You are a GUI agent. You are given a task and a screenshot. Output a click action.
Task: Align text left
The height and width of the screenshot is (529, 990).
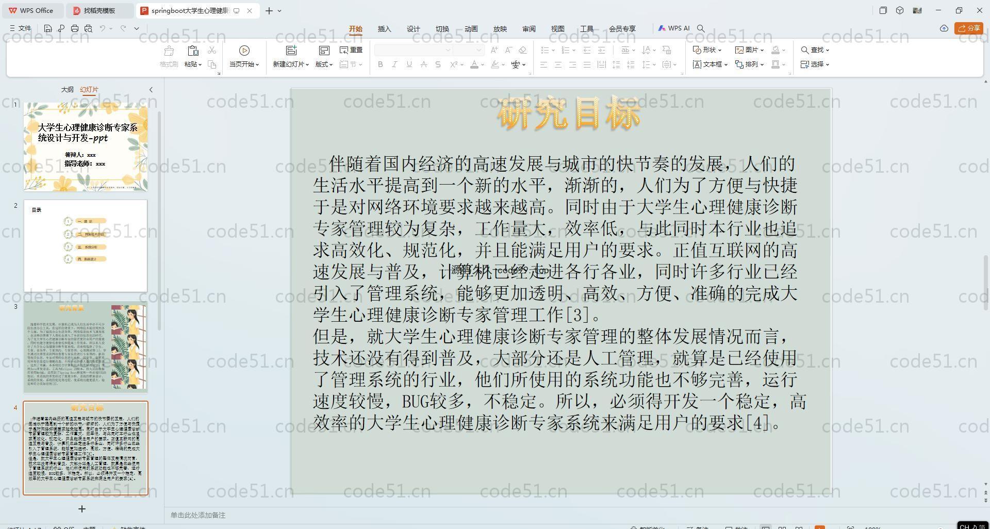(543, 64)
